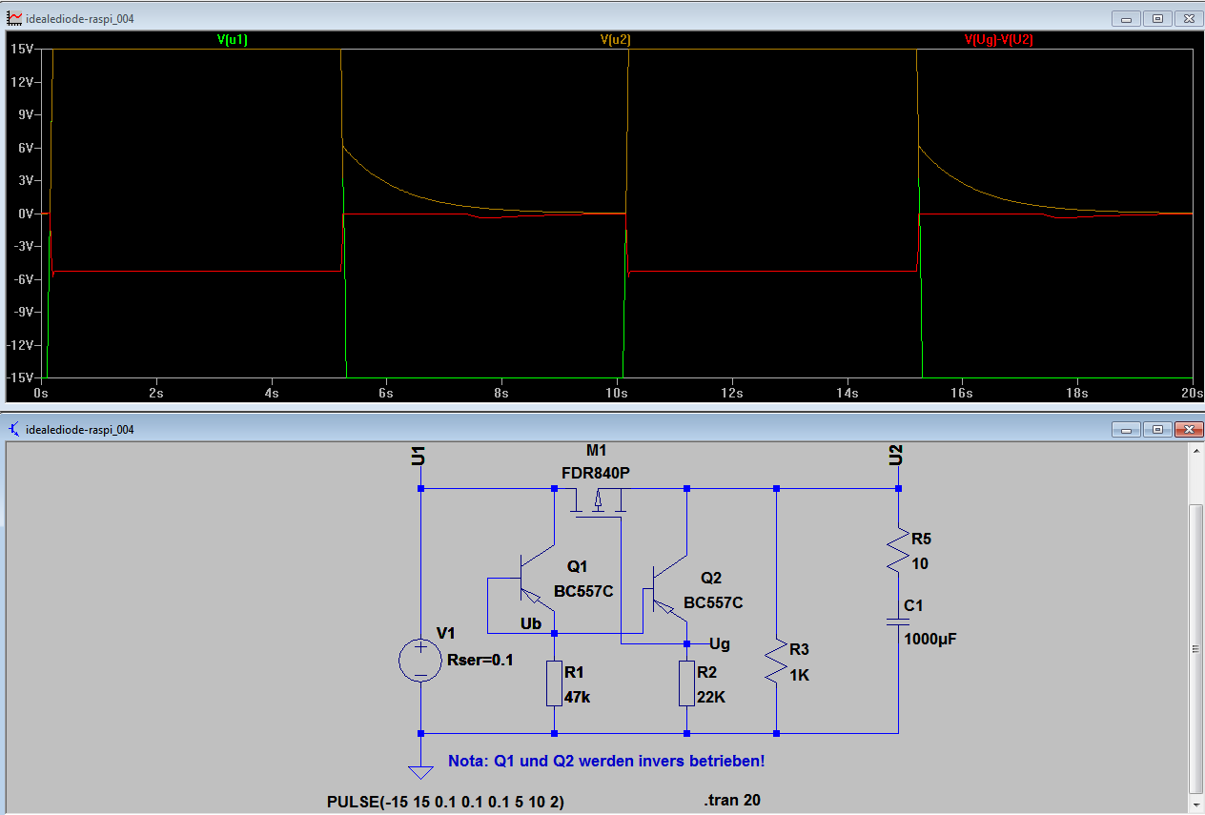Click the 47k value of R1
The height and width of the screenshot is (815, 1205).
[578, 697]
